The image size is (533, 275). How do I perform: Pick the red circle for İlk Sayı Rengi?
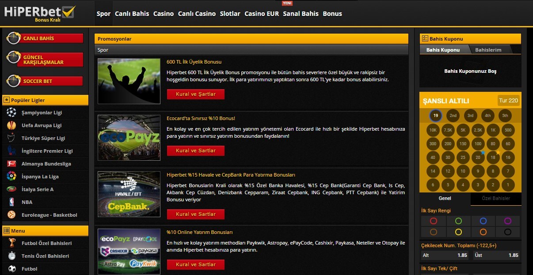coord(434,221)
